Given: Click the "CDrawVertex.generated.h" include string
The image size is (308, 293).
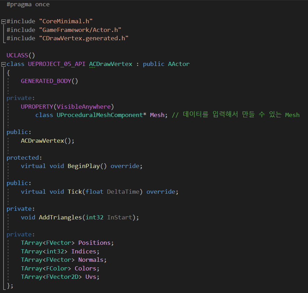Looking at the screenshot, I should [x=84, y=38].
